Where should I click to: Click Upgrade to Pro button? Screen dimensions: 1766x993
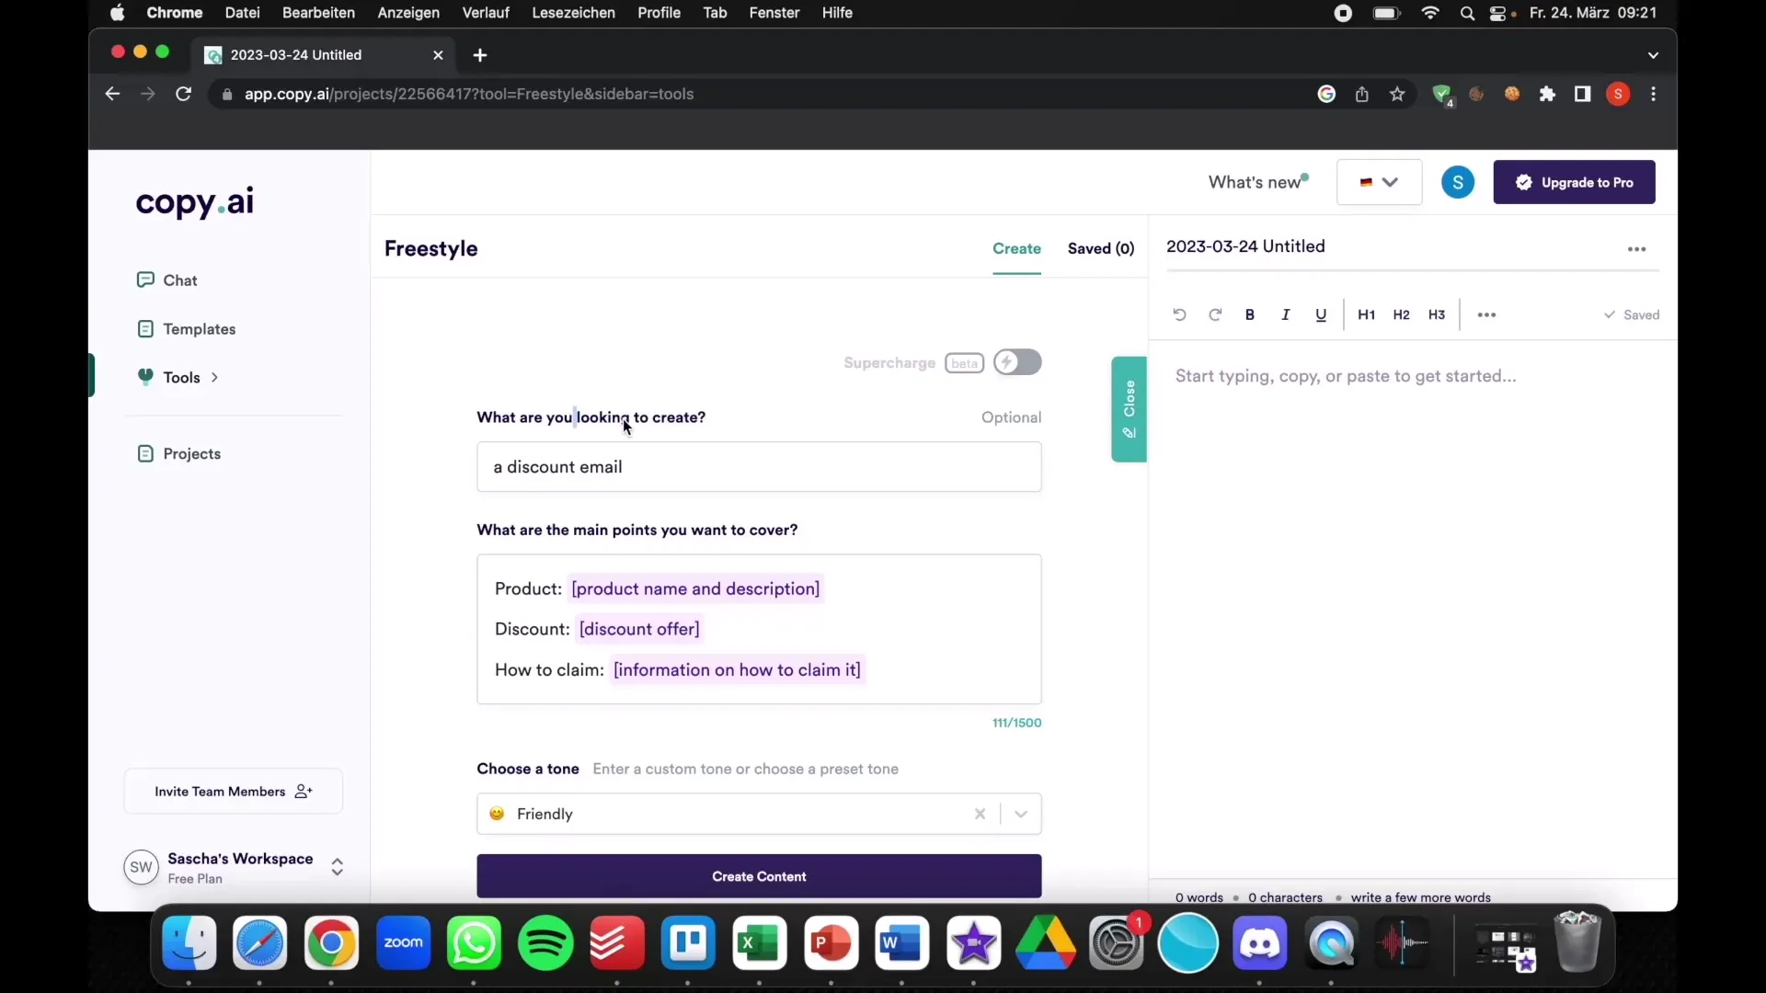1575,180
